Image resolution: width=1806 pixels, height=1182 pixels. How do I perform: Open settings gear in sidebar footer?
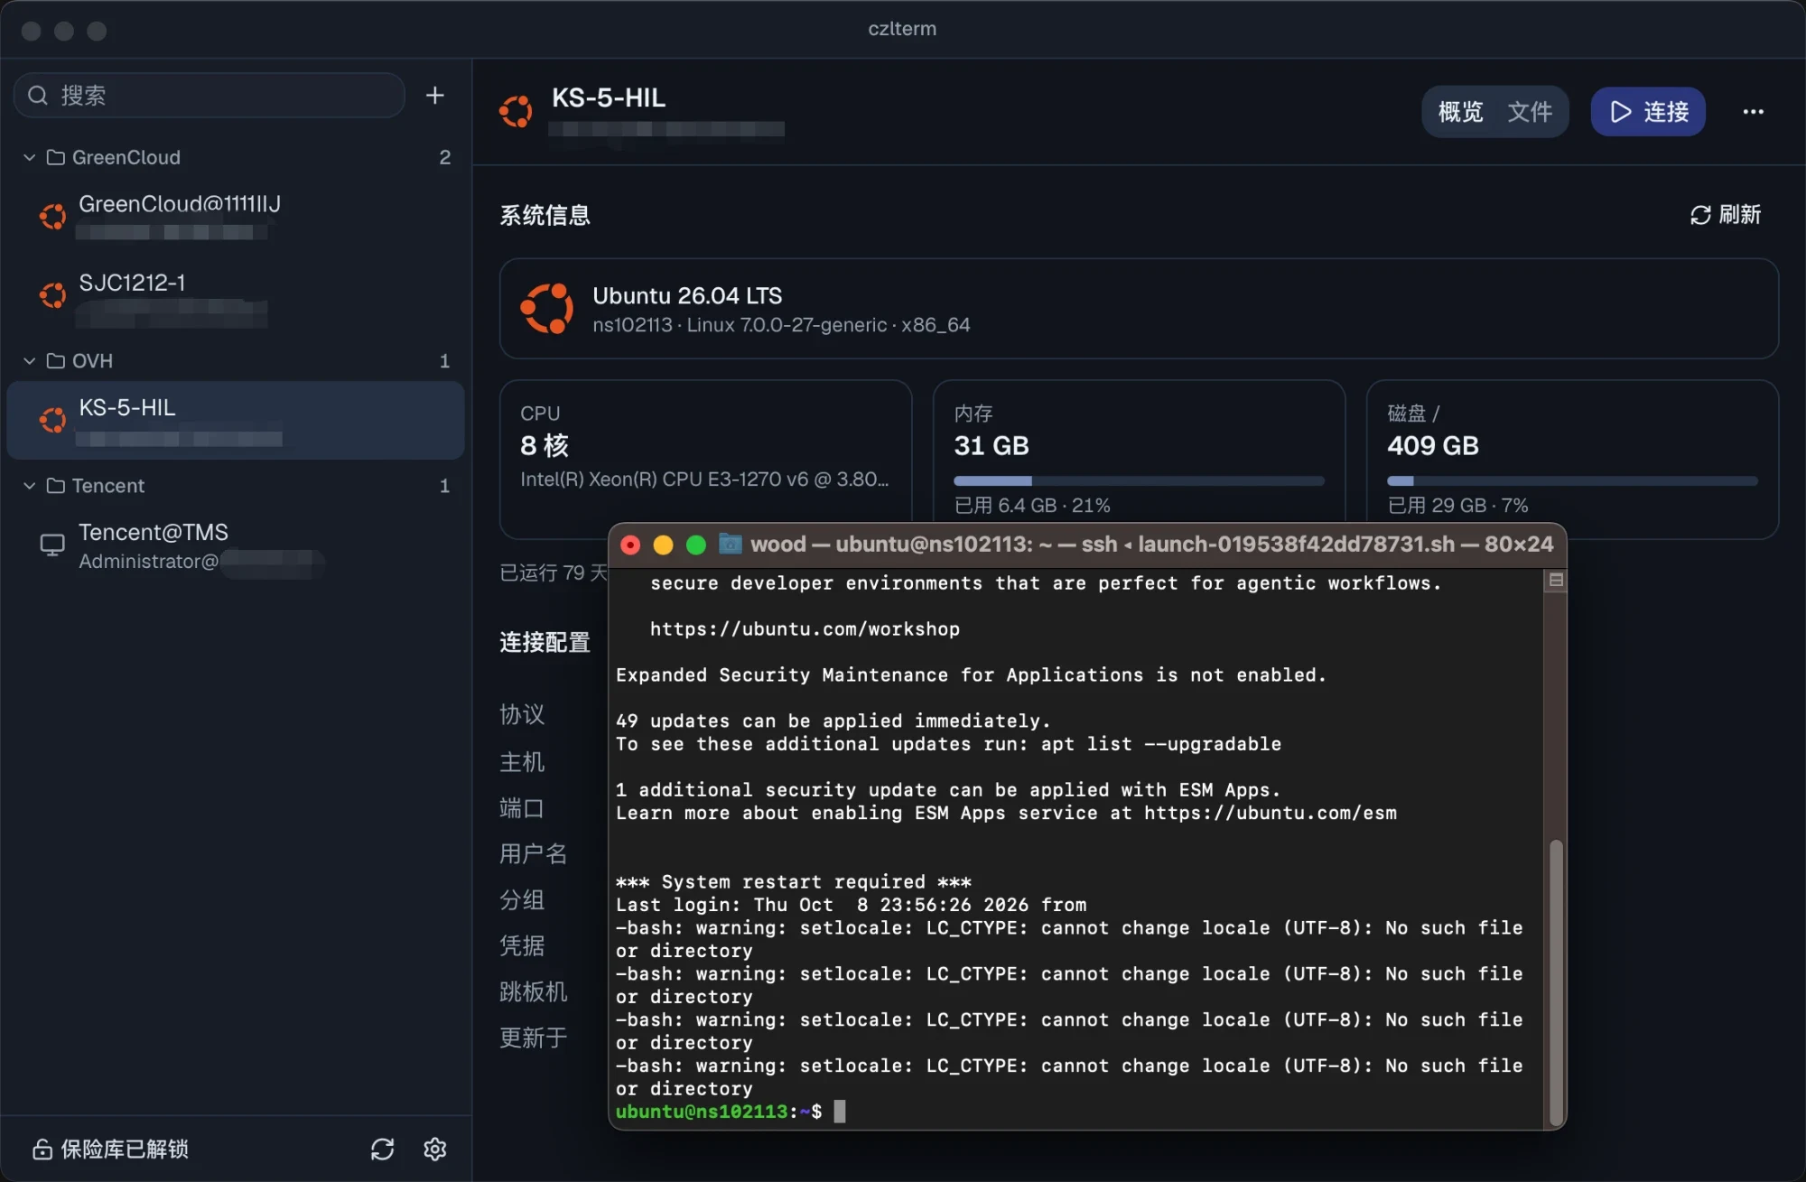point(435,1149)
